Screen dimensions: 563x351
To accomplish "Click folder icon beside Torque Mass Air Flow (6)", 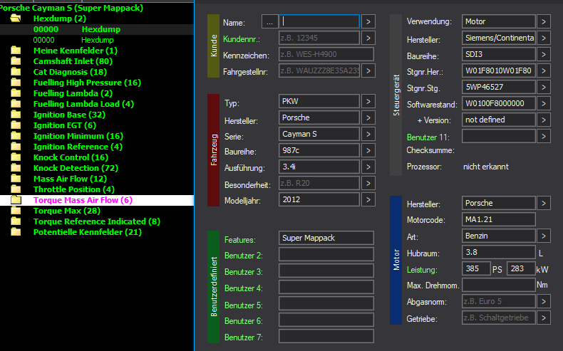I will 16,200.
